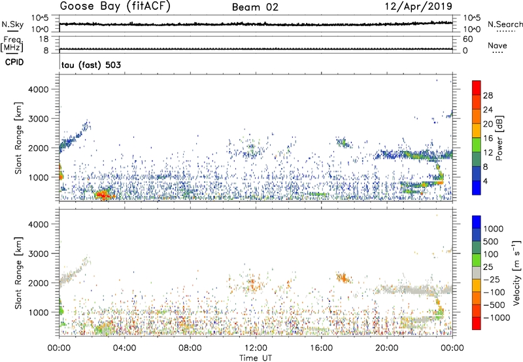The image size is (523, 362).
Task: Click the '20:00' time axis label
Action: click(x=387, y=348)
